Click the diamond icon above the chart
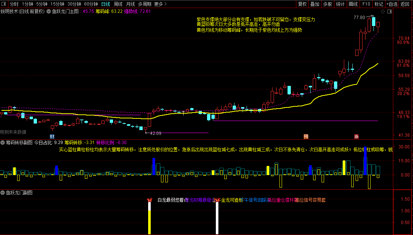 tap(383, 12)
